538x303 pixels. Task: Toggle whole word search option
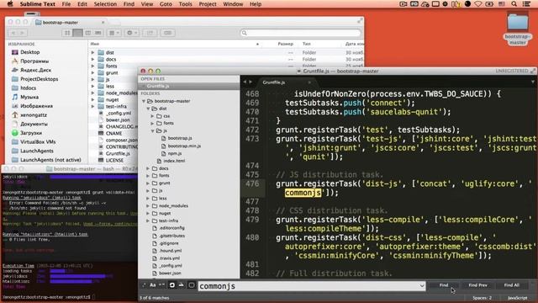click(161, 285)
